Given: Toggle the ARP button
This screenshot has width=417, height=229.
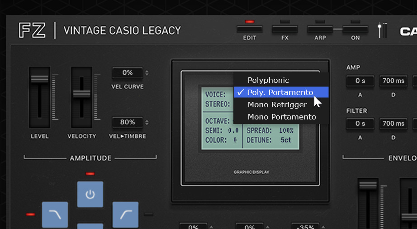Looking at the screenshot, I should point(320,29).
